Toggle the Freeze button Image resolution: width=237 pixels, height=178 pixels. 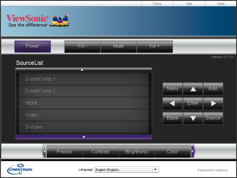click(64, 152)
